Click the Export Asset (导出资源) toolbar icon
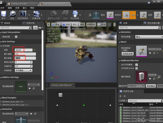The image size is (163, 123). click(75, 14)
